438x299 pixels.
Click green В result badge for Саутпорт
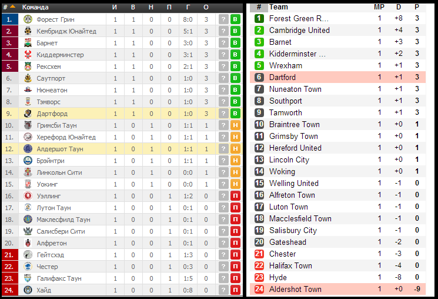[235, 78]
